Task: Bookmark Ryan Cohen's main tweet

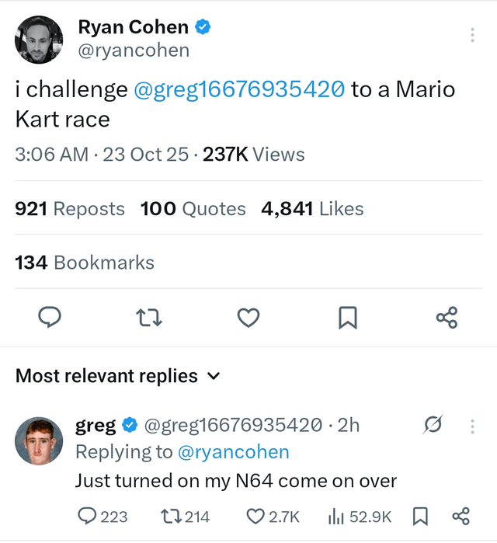Action: click(348, 317)
